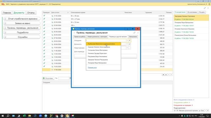Select the 04.06.2024 report row

coord(107,29)
